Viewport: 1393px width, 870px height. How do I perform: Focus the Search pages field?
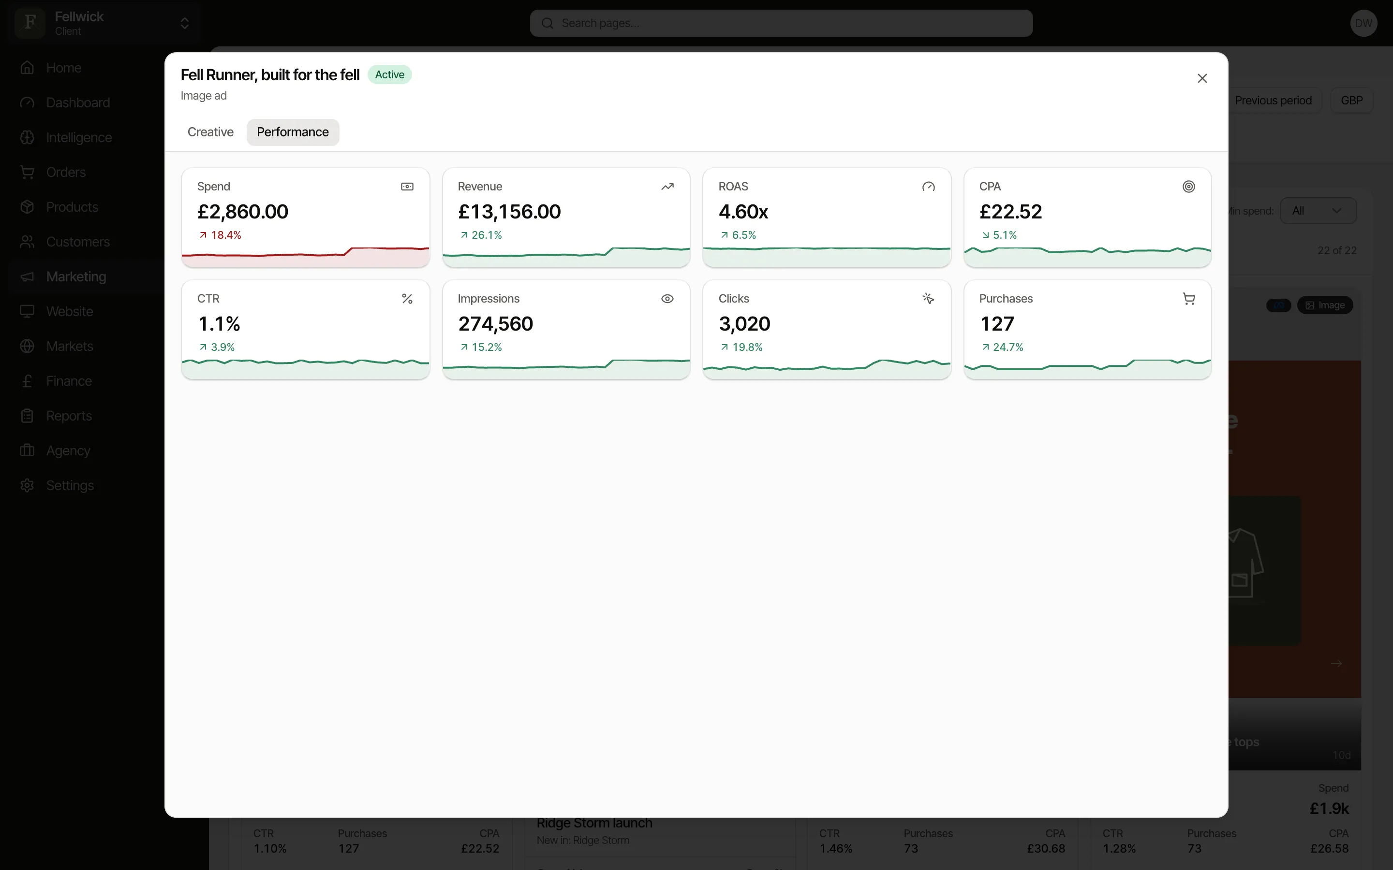(781, 23)
